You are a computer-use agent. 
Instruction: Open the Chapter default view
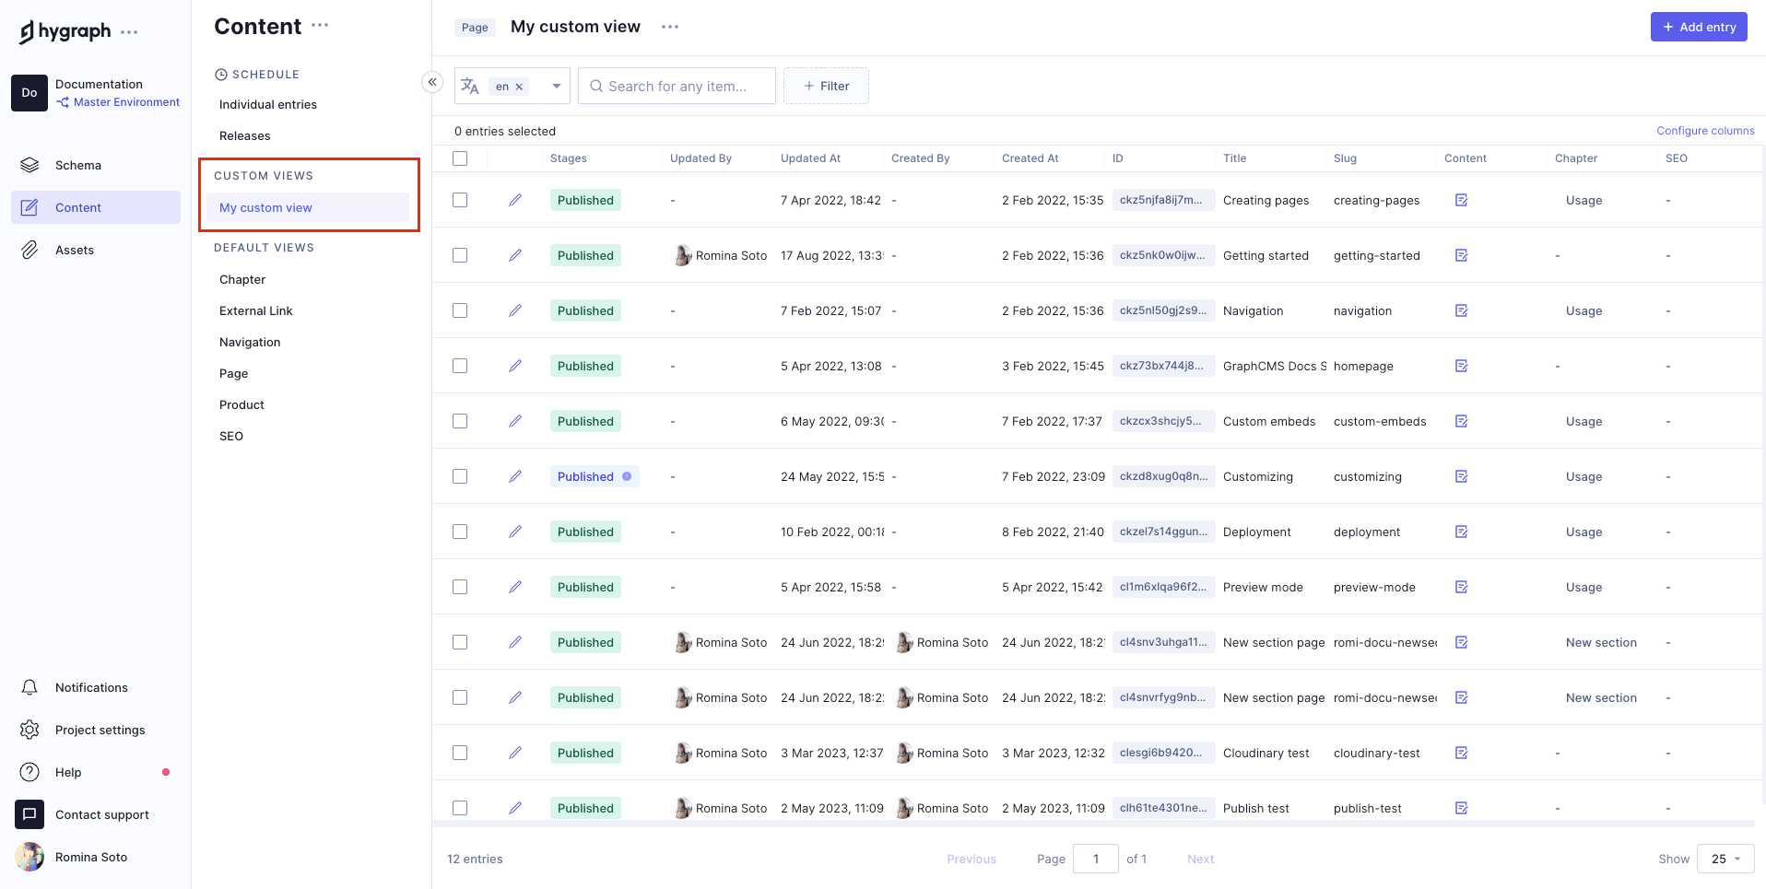pos(242,279)
